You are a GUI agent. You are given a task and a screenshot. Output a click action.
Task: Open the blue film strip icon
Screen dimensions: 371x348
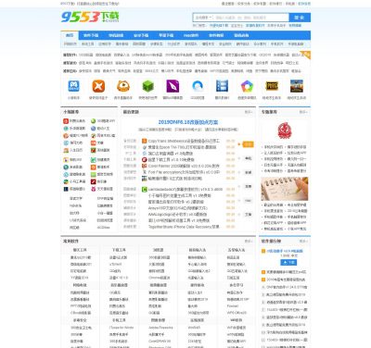(222, 86)
